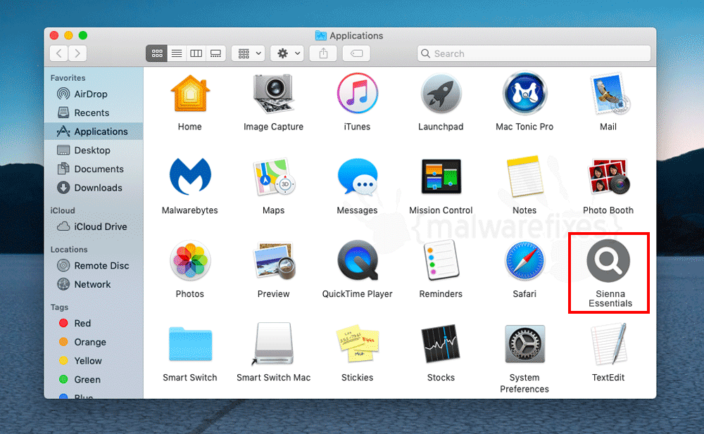Select Remote Disc under Locations
Screen dimensions: 704x434
pos(94,266)
